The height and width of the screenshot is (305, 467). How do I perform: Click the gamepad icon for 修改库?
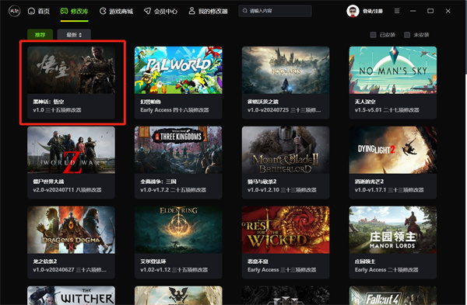pos(64,11)
